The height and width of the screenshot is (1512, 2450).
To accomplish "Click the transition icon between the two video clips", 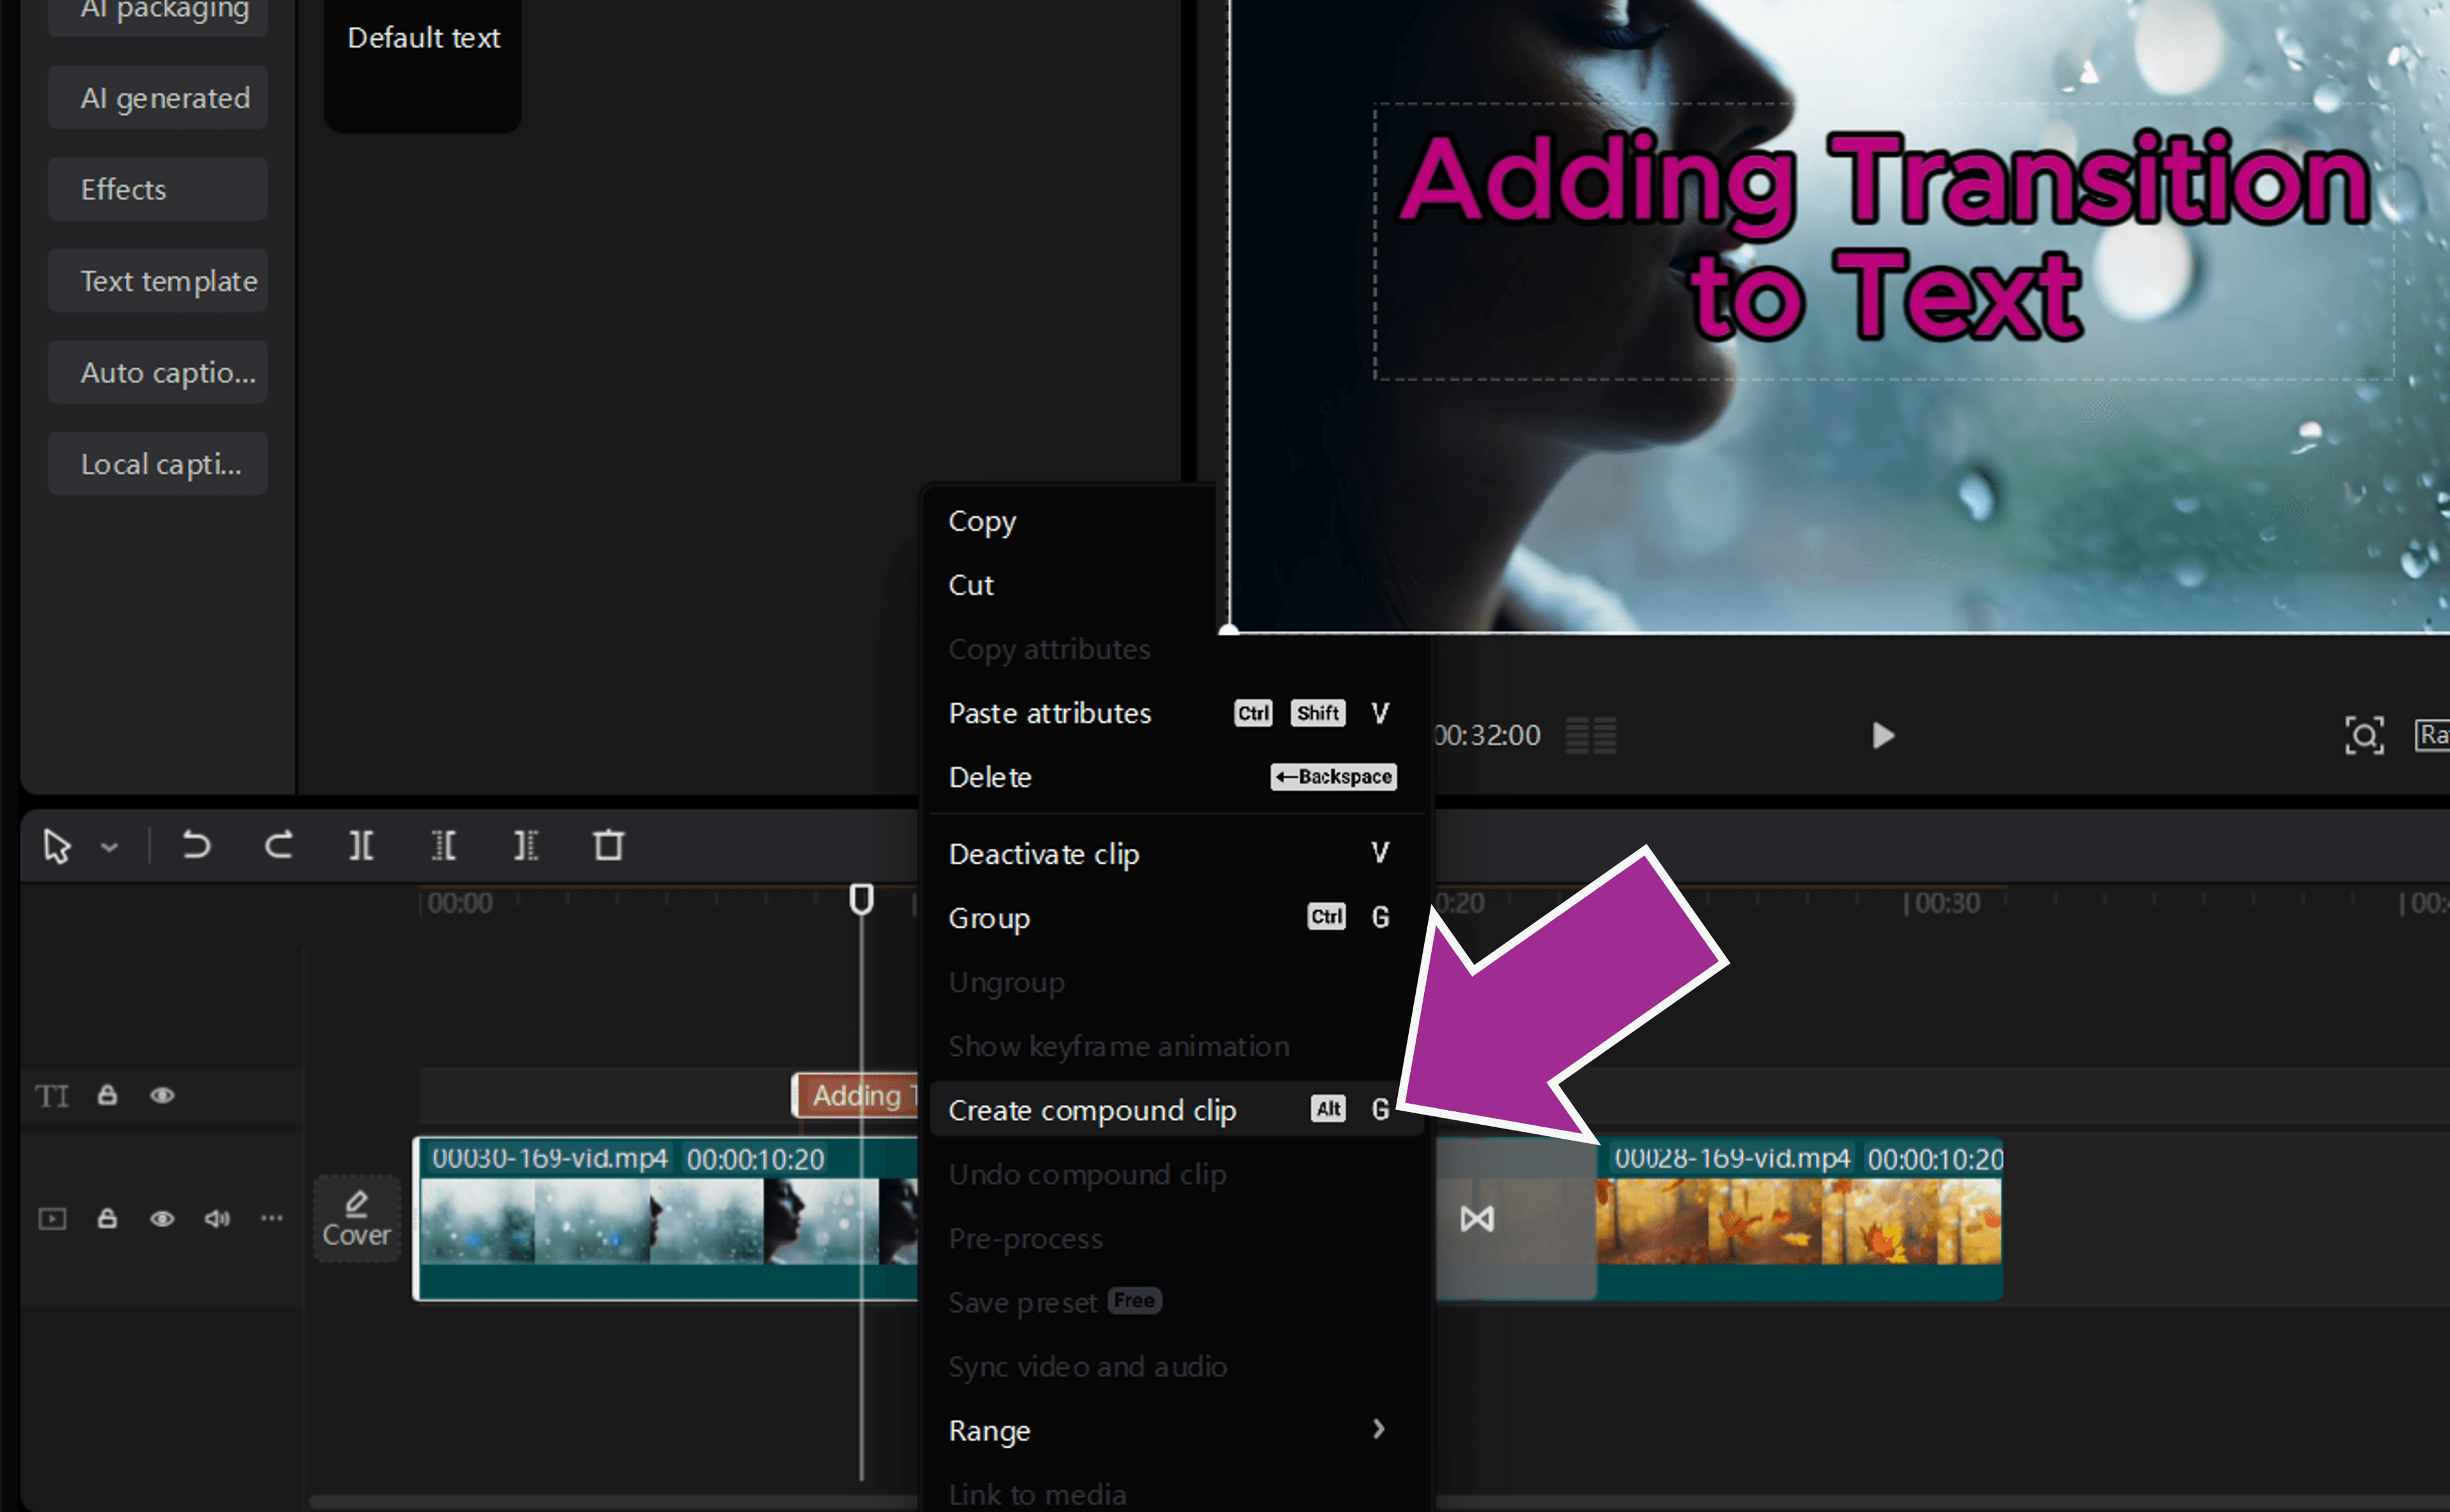I will pyautogui.click(x=1477, y=1218).
